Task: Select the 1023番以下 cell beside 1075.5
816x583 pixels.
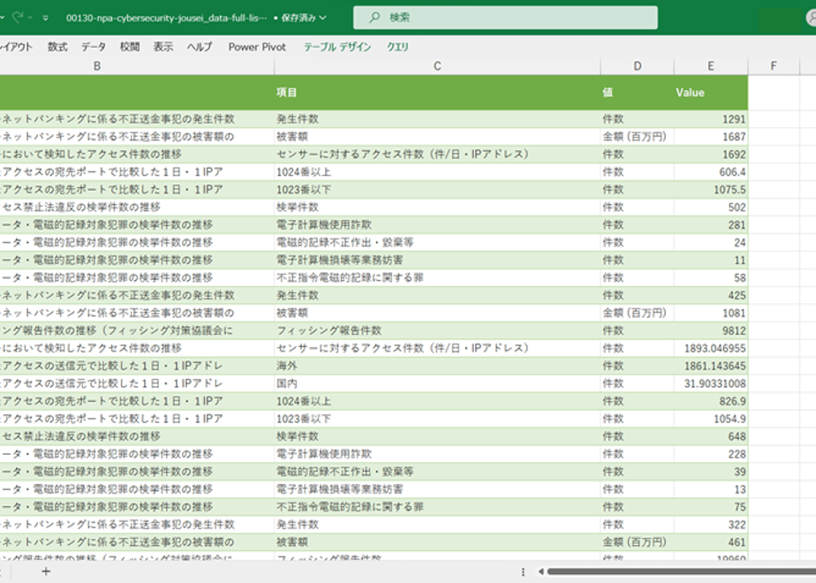Action: [437, 190]
